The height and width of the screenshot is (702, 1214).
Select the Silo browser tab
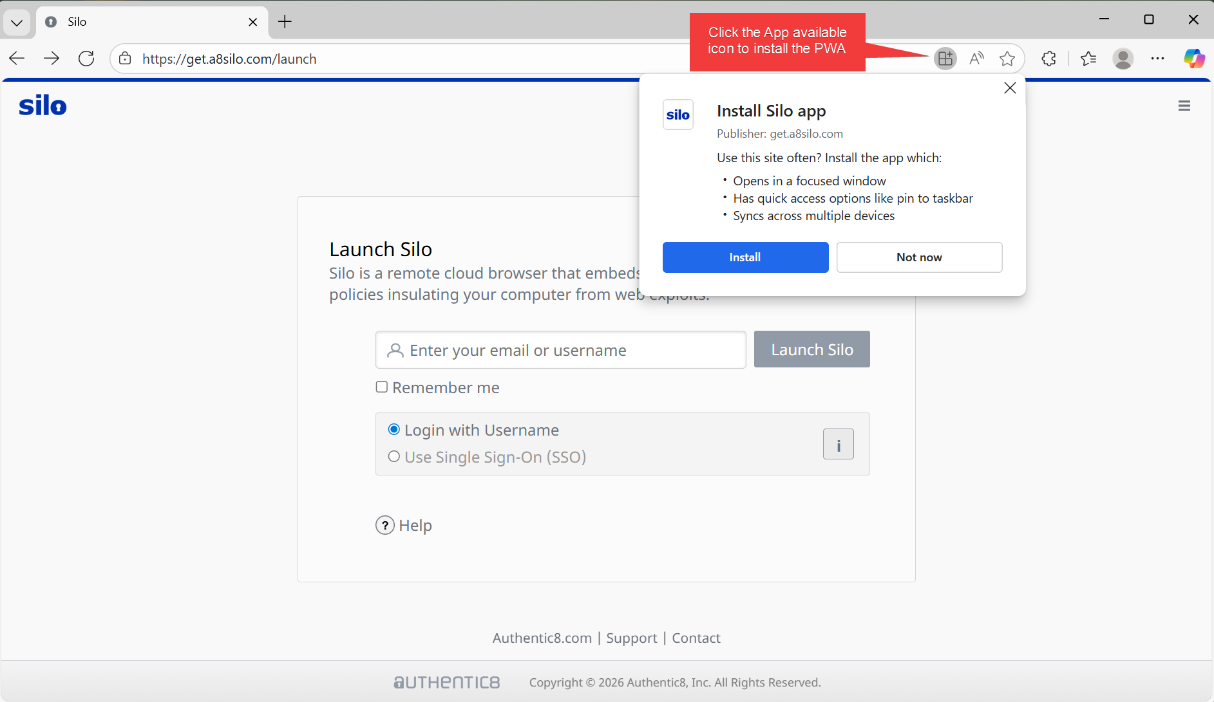tap(152, 22)
